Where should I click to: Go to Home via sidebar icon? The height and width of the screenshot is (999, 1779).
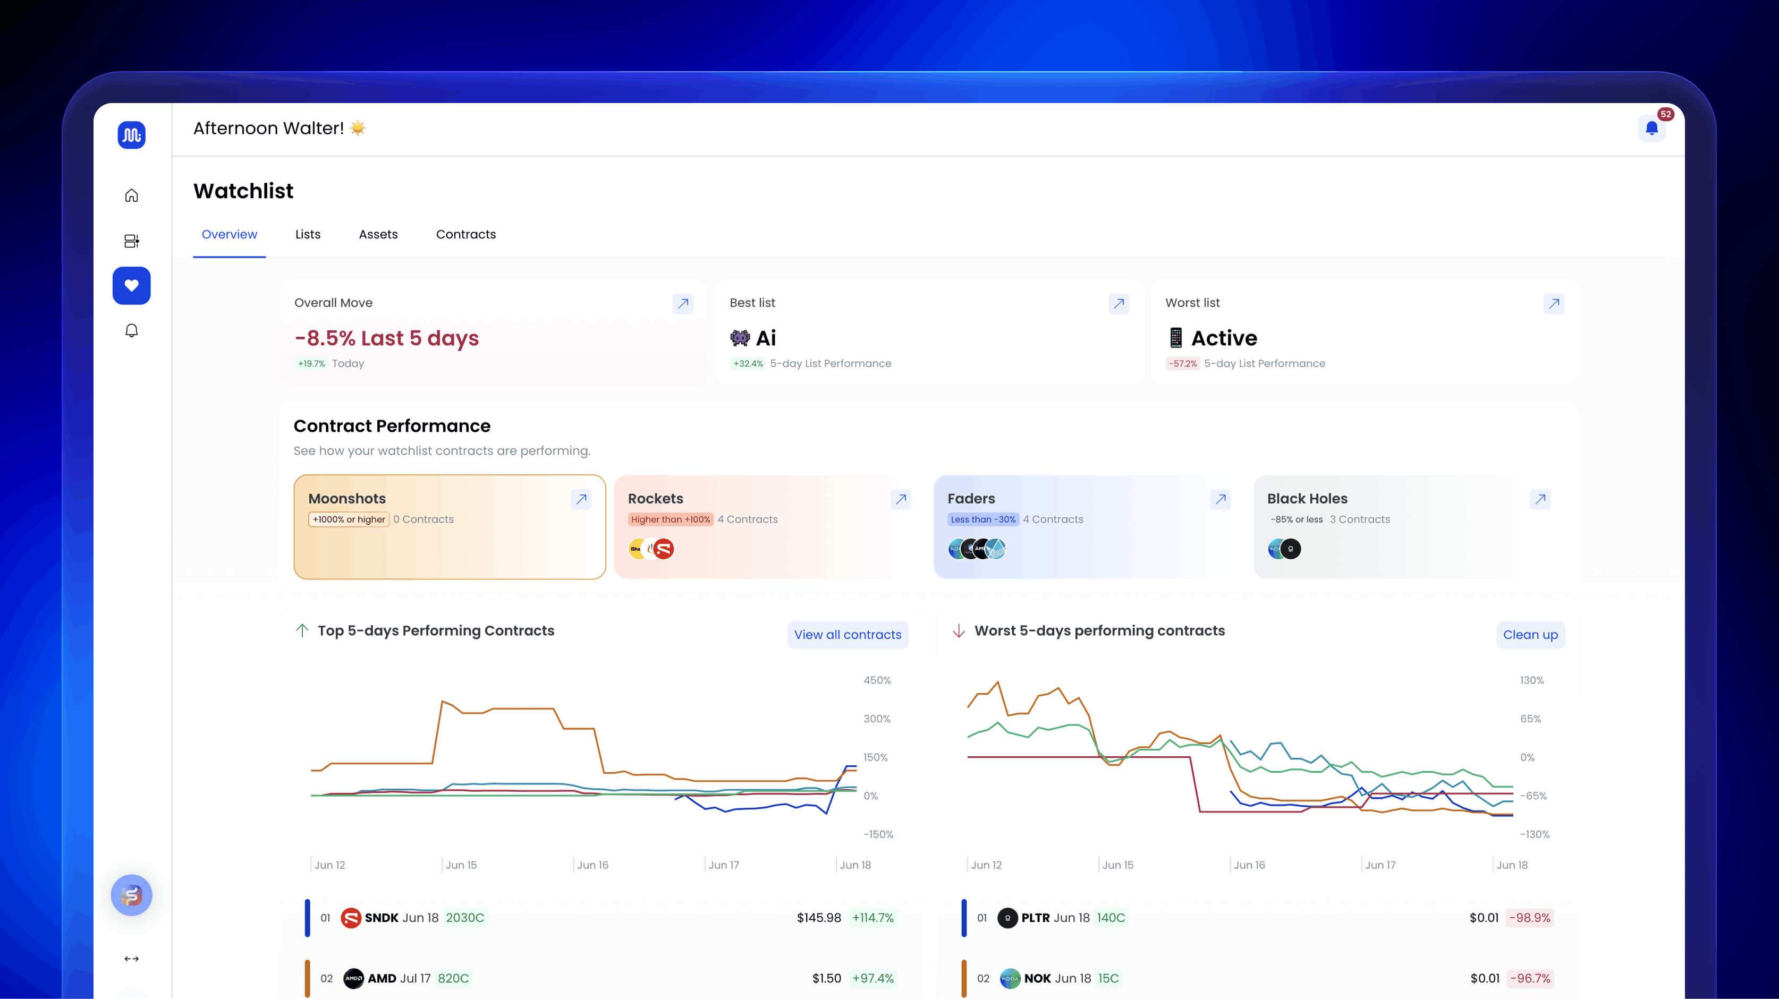(x=131, y=195)
